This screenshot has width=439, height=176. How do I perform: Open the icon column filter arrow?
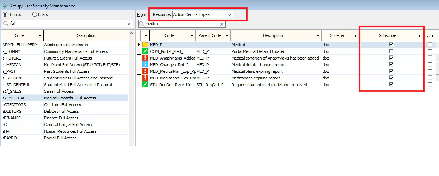click(x=146, y=36)
